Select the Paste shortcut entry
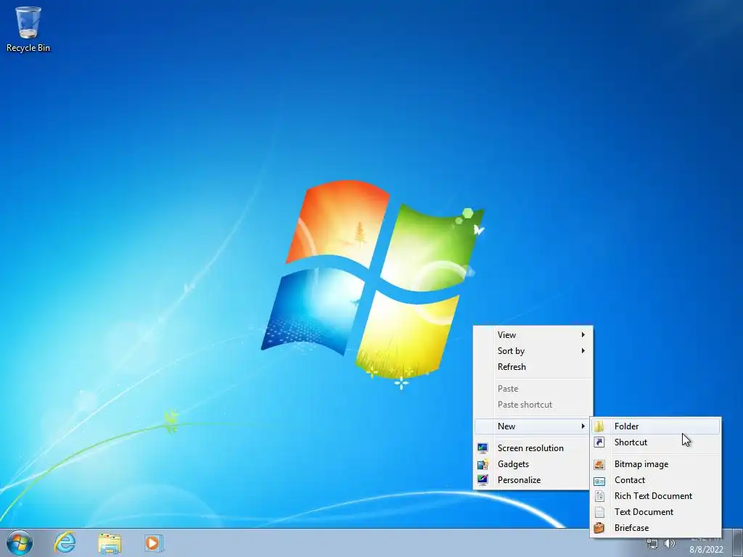Screen dimensions: 743x557 tap(533, 405)
